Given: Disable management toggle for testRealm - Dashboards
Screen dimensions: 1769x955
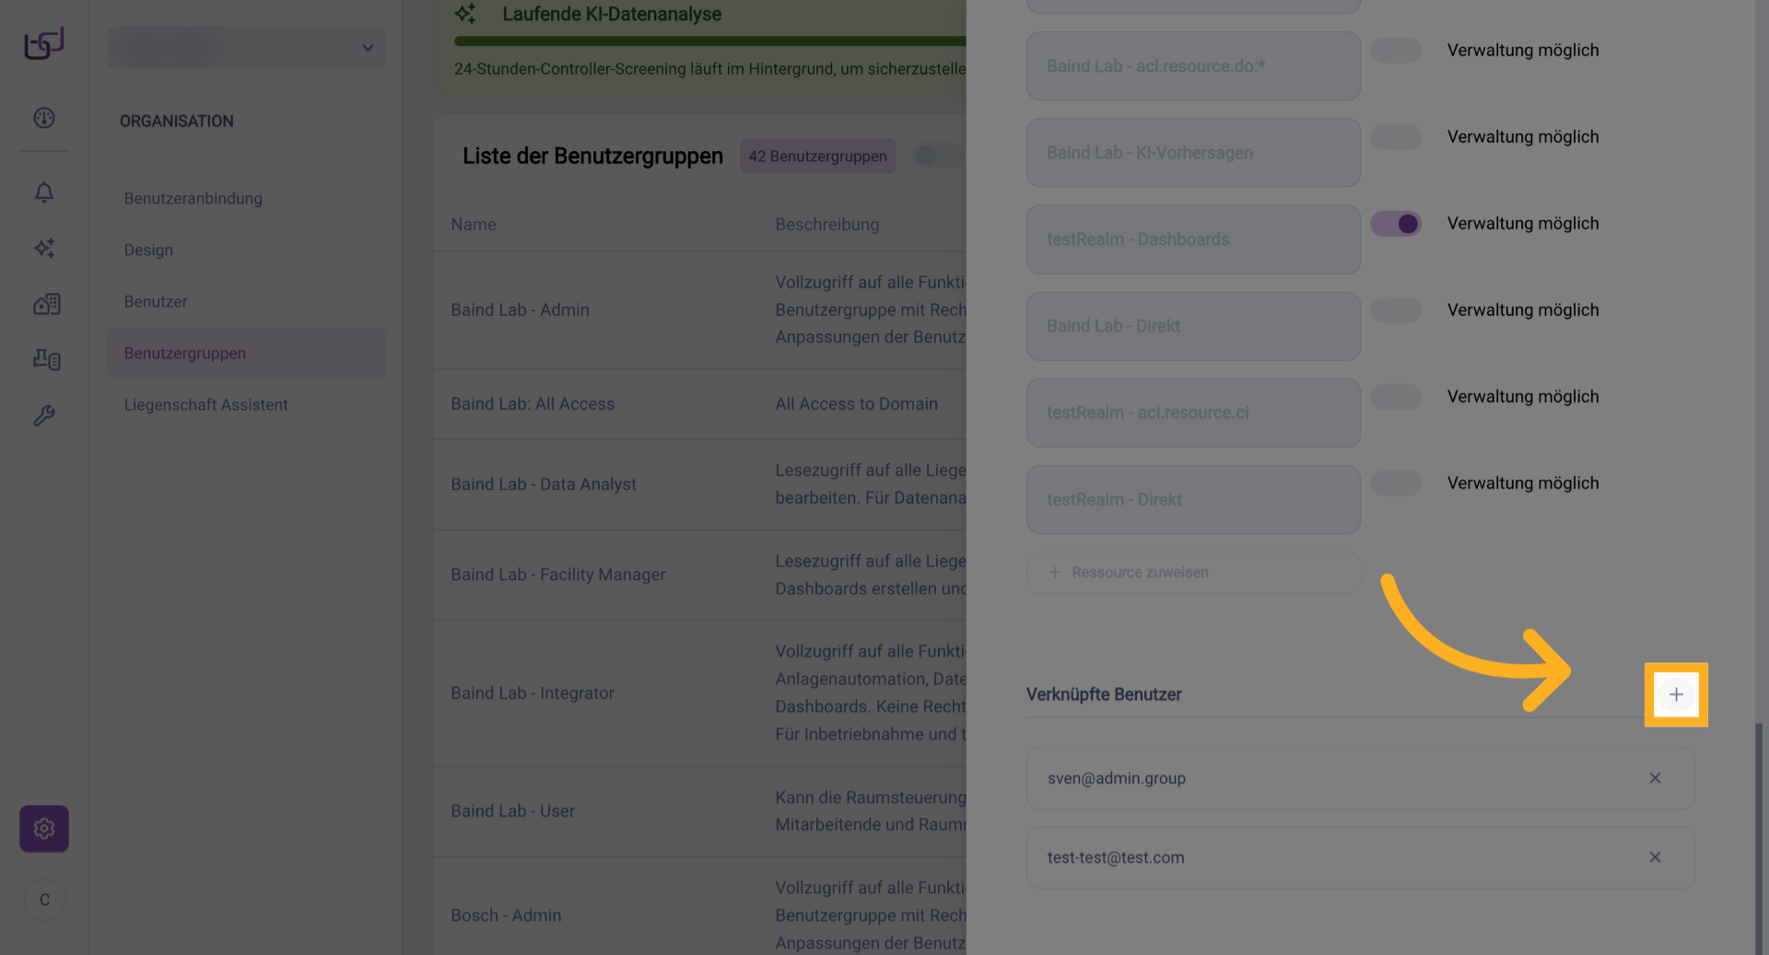Looking at the screenshot, I should click(x=1396, y=224).
